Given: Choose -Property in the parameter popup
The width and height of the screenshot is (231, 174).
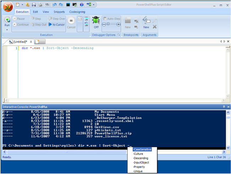Looking at the screenshot, I should pos(139,167).
